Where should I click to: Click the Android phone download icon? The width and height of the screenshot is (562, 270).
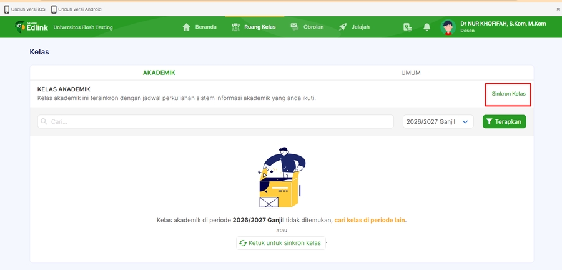54,9
